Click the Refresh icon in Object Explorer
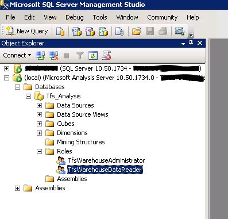Image resolution: width=228 pixels, height=219 pixels. coord(93,56)
